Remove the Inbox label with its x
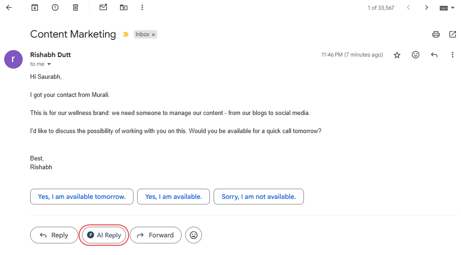Image resolution: width=461 pixels, height=255 pixels. pyautogui.click(x=153, y=35)
